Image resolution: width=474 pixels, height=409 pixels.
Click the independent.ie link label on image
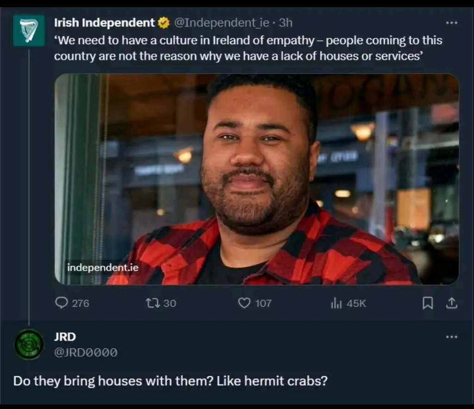[103, 267]
